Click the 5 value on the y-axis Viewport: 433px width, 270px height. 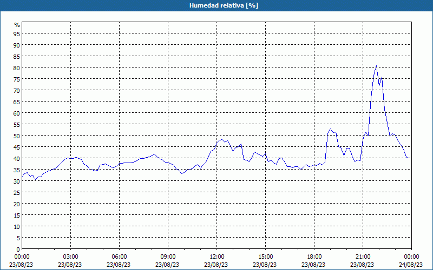click(18, 238)
